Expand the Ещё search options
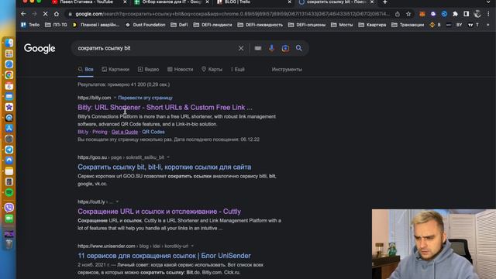This screenshot has width=496, height=279. pos(238,69)
